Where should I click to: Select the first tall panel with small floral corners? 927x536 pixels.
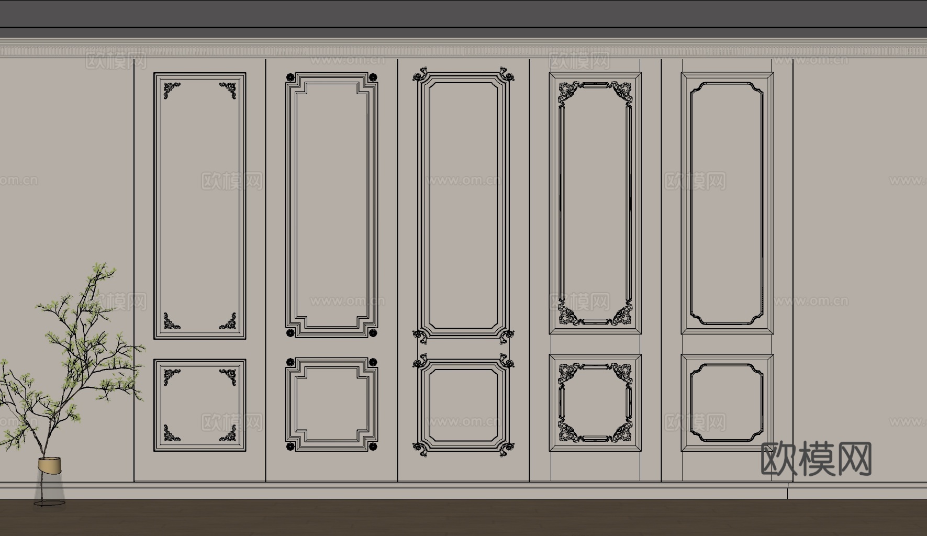(x=199, y=206)
